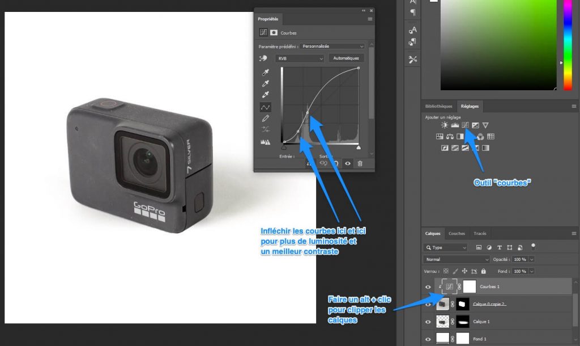Collapse the Propriétés panel with double arrows
This screenshot has height=346, width=580.
(364, 11)
